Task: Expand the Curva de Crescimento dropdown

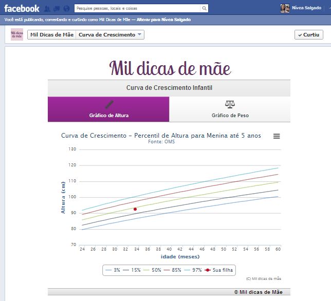Action: pyautogui.click(x=111, y=35)
